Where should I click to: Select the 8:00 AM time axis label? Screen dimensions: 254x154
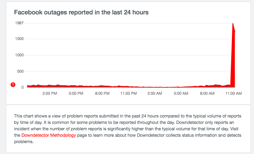(x=208, y=93)
